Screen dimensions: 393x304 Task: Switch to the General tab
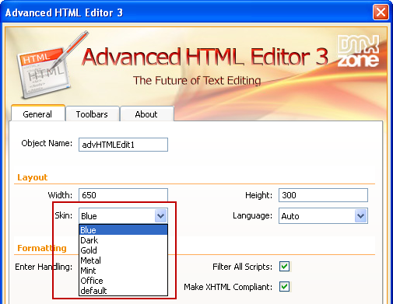tap(37, 114)
